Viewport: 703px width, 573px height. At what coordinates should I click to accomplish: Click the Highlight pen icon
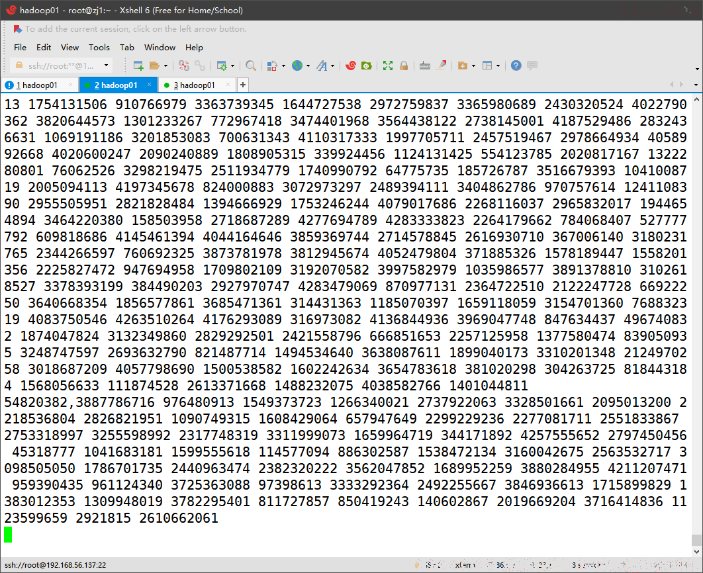click(x=441, y=66)
